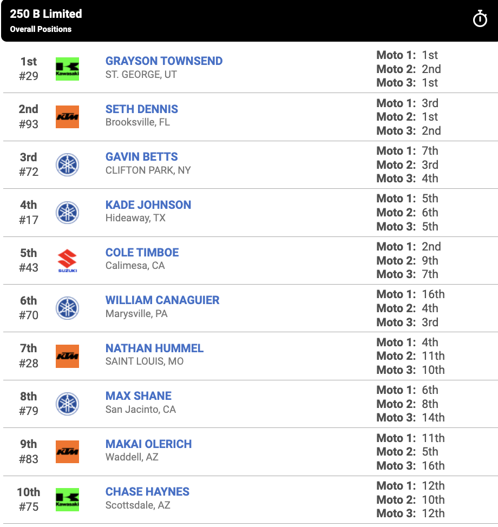This screenshot has height=527, width=498.
Task: Click Chase Haynes's Kawasaki logo
Action: [x=68, y=499]
